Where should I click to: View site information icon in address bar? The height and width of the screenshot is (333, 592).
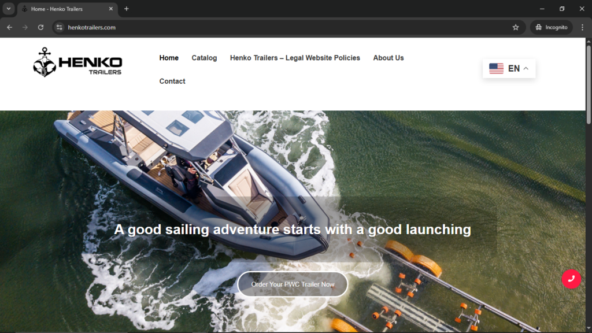click(x=59, y=27)
